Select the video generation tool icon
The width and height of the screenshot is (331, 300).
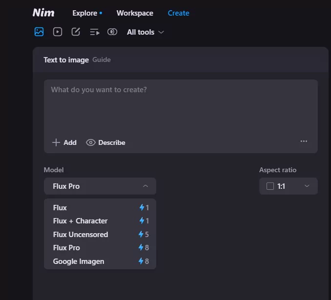58,32
